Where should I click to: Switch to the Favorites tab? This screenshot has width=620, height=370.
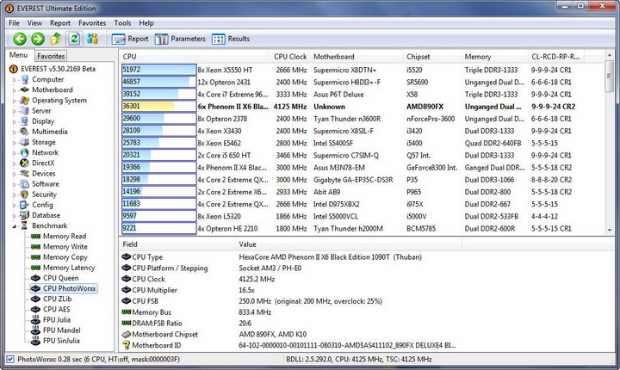51,56
